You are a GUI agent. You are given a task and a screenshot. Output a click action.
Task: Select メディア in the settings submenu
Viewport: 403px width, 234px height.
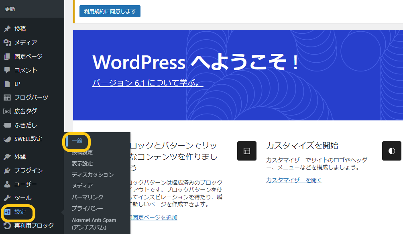(82, 186)
